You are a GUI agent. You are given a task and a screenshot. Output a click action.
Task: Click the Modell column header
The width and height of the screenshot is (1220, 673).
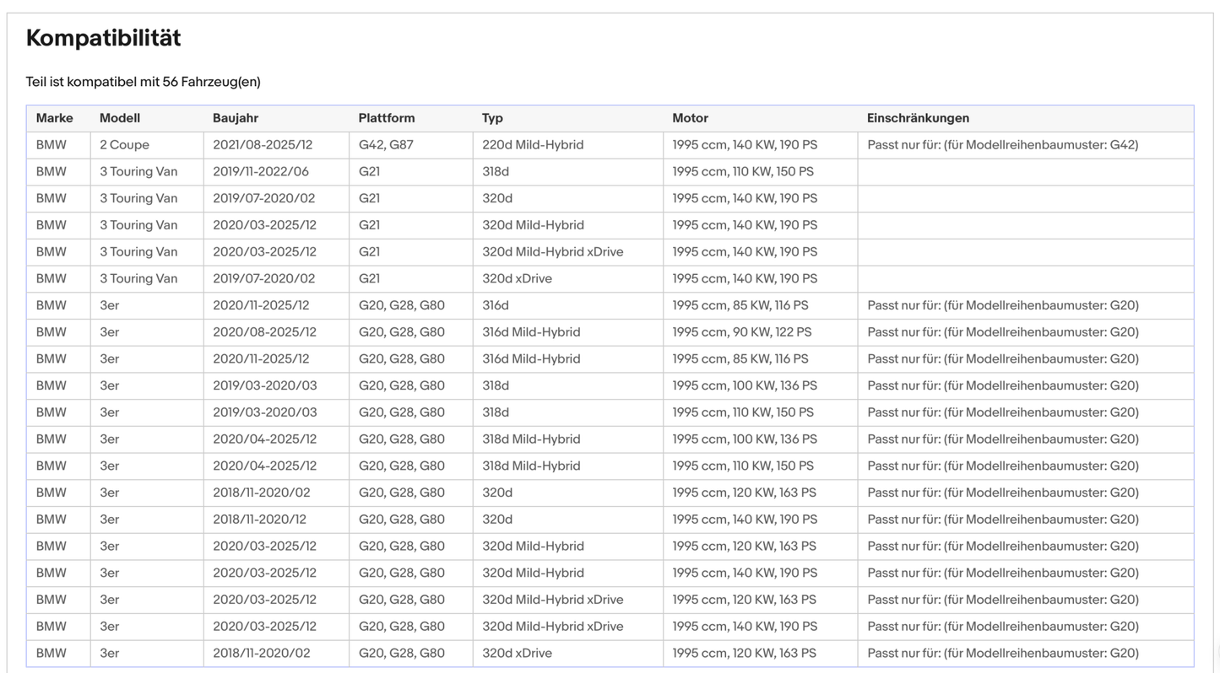coord(120,118)
